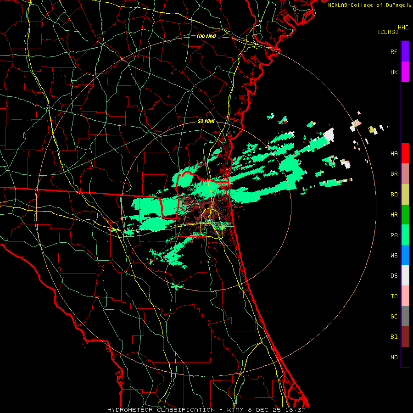Click the 'HA' legend label
This screenshot has width=413, height=413.
(x=394, y=153)
